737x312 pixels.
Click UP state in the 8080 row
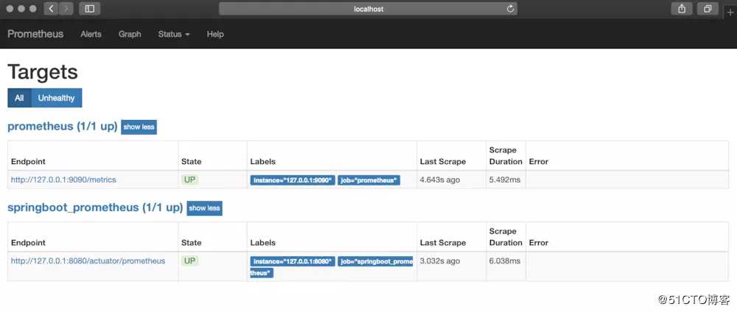coord(189,261)
